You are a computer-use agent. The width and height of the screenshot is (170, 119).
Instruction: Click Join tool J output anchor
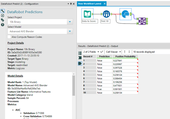[147, 21]
